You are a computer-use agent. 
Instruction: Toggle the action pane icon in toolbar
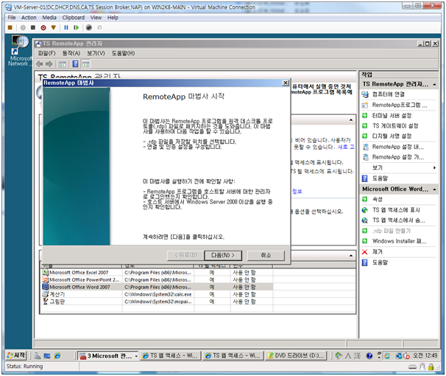tap(85, 64)
